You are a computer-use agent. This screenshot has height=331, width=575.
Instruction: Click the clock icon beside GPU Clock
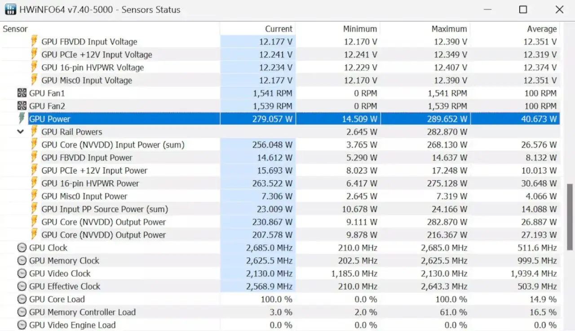pos(22,248)
